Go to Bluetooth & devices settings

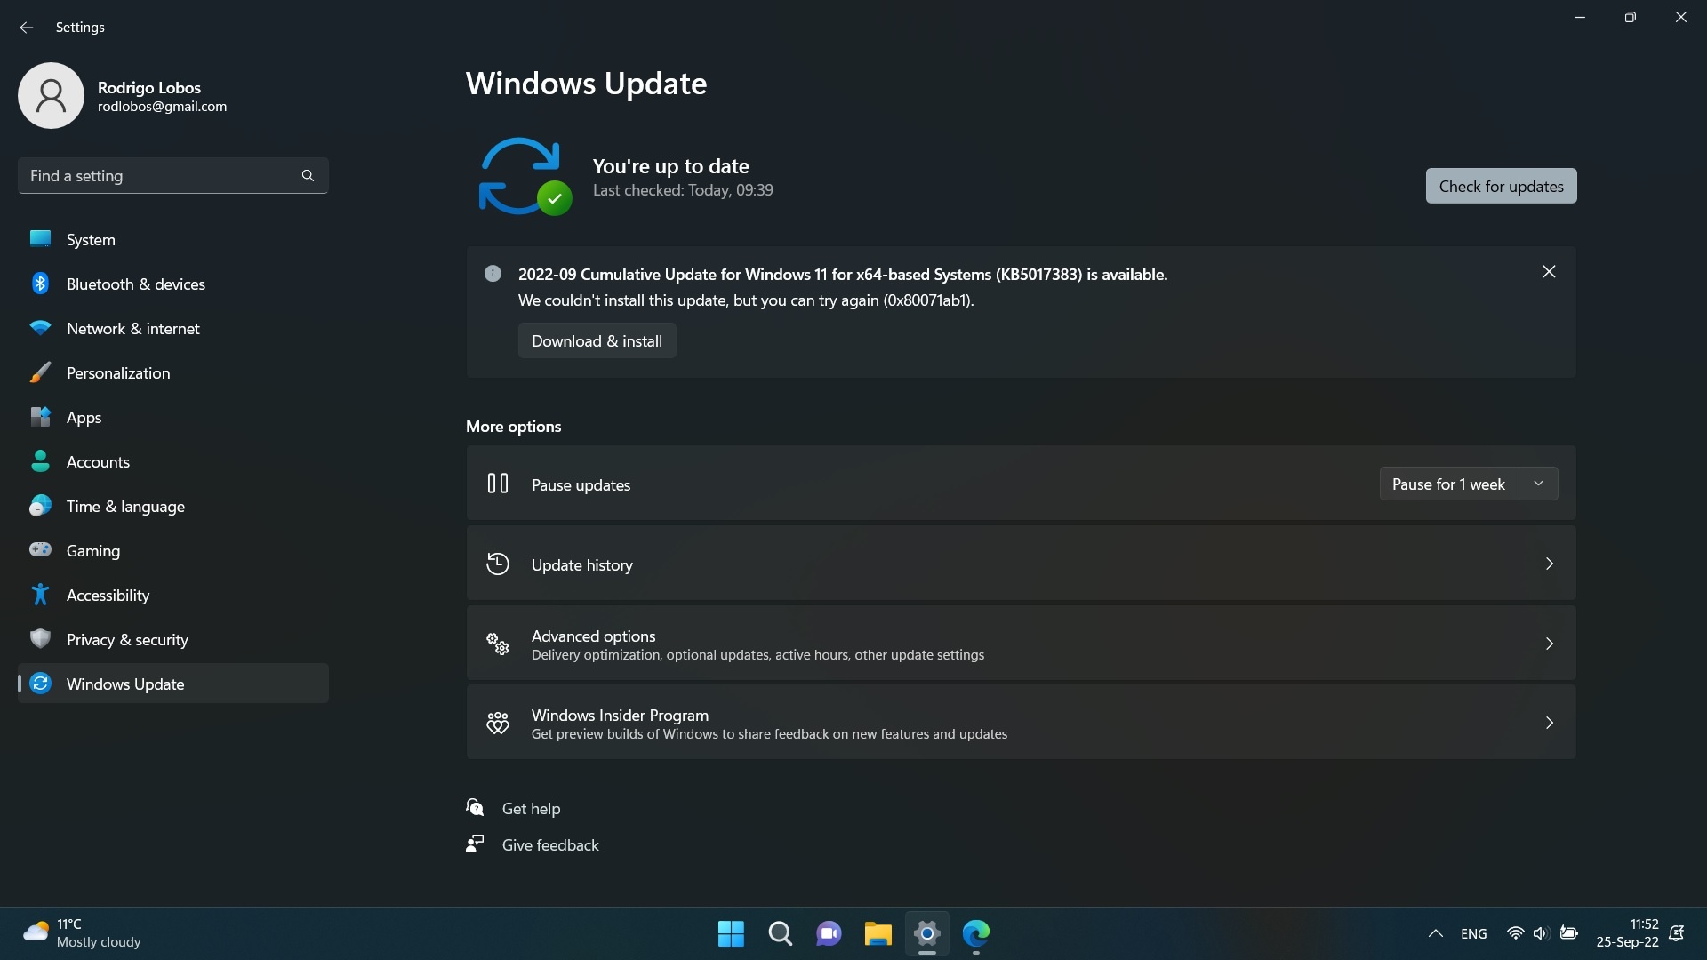pyautogui.click(x=173, y=284)
